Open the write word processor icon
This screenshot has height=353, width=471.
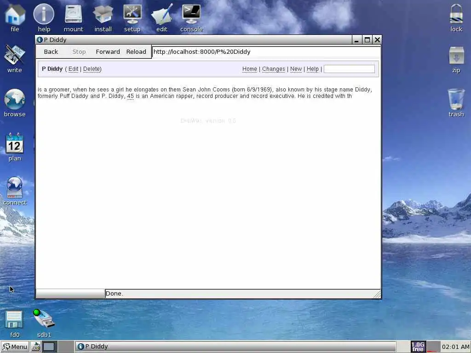[x=15, y=59]
